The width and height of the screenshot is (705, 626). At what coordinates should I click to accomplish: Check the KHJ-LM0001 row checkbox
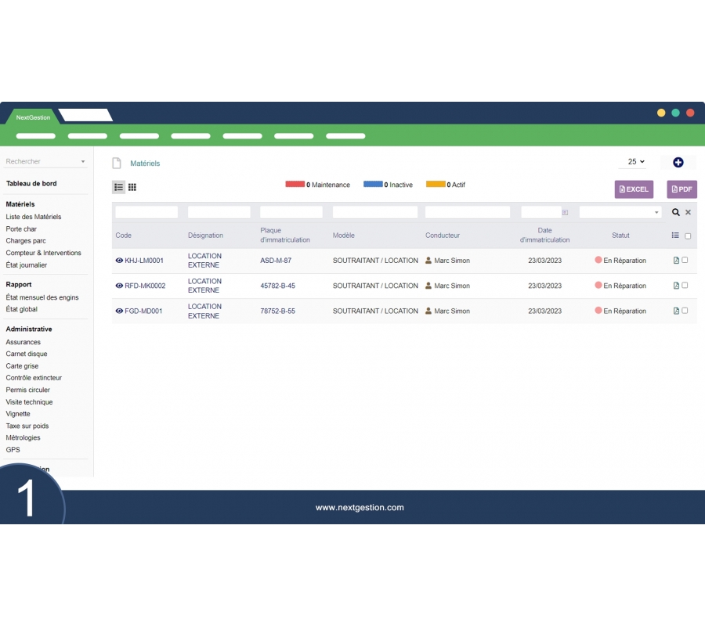685,260
